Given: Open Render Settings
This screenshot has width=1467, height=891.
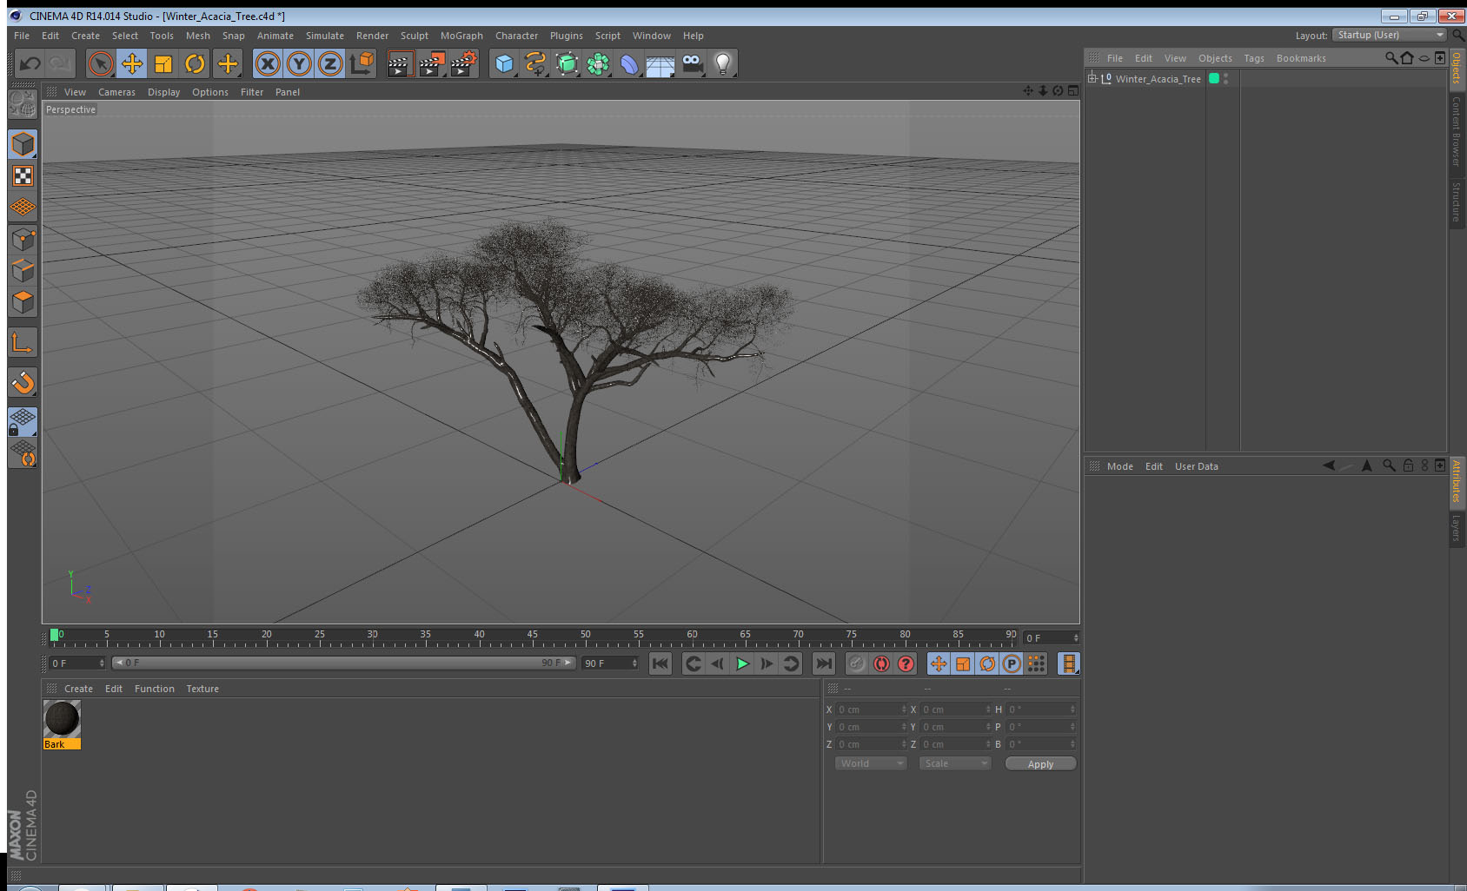Looking at the screenshot, I should click(x=463, y=63).
